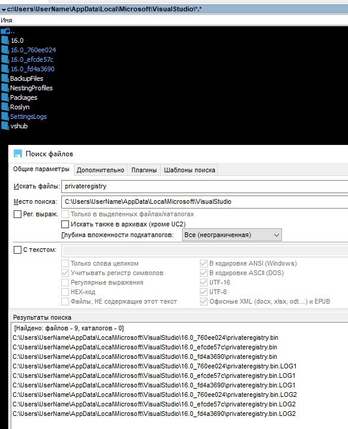
Task: Toggle the Рег. выраж. checkbox
Action: [17, 214]
